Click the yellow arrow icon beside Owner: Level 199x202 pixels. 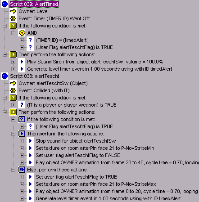[13, 11]
